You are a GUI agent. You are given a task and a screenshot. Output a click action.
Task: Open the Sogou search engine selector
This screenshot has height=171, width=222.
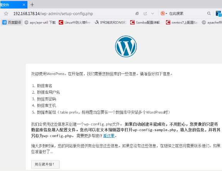[164, 14]
